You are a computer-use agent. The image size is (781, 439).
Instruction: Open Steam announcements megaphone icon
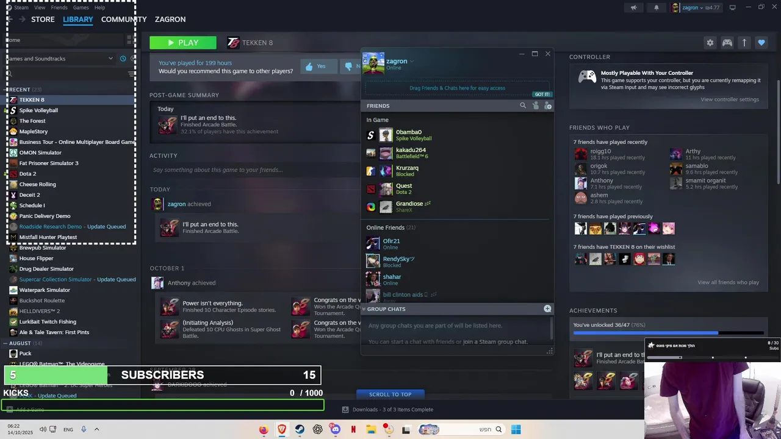tap(633, 7)
